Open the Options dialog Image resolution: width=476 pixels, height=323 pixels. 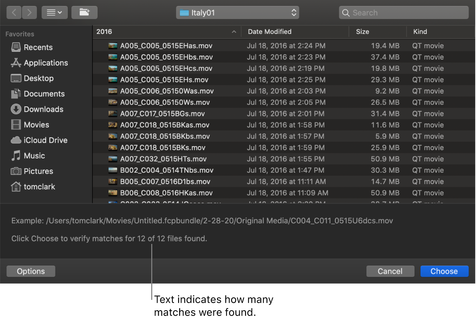[31, 271]
